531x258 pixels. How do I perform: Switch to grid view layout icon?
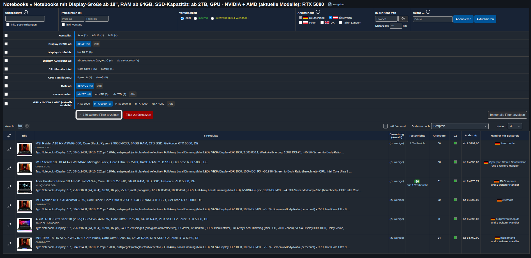point(27,126)
